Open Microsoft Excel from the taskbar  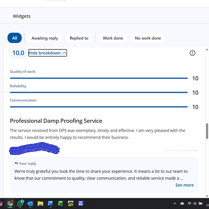(x=61, y=203)
